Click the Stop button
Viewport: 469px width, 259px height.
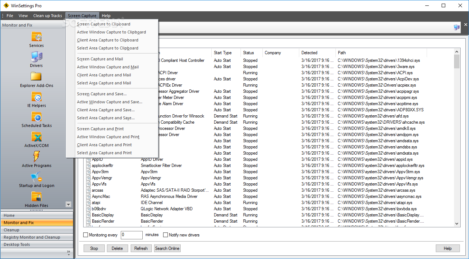pyautogui.click(x=94, y=248)
